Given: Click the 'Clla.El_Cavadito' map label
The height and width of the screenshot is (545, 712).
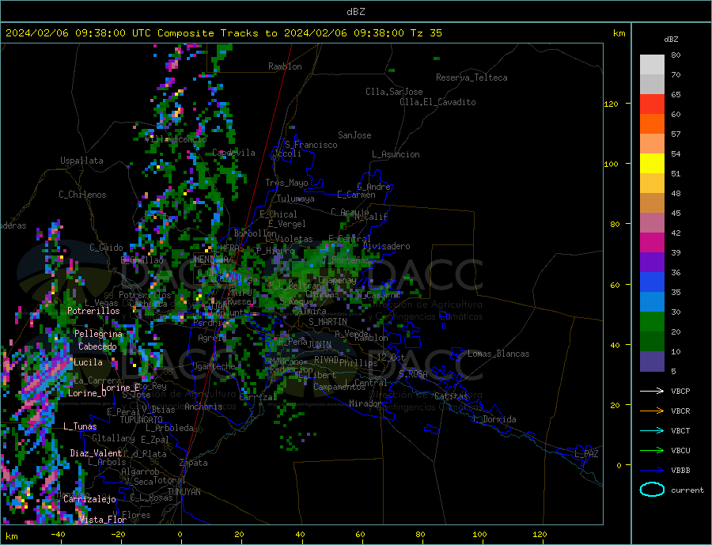Looking at the screenshot, I should coord(437,102).
